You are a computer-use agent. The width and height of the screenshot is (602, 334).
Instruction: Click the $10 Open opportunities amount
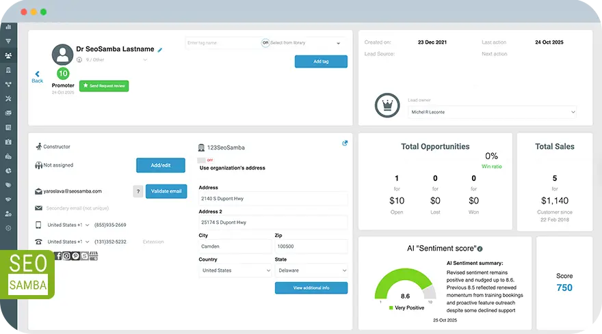[x=397, y=201]
